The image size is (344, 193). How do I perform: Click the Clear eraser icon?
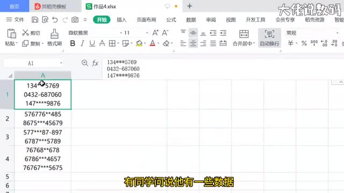(x=166, y=43)
